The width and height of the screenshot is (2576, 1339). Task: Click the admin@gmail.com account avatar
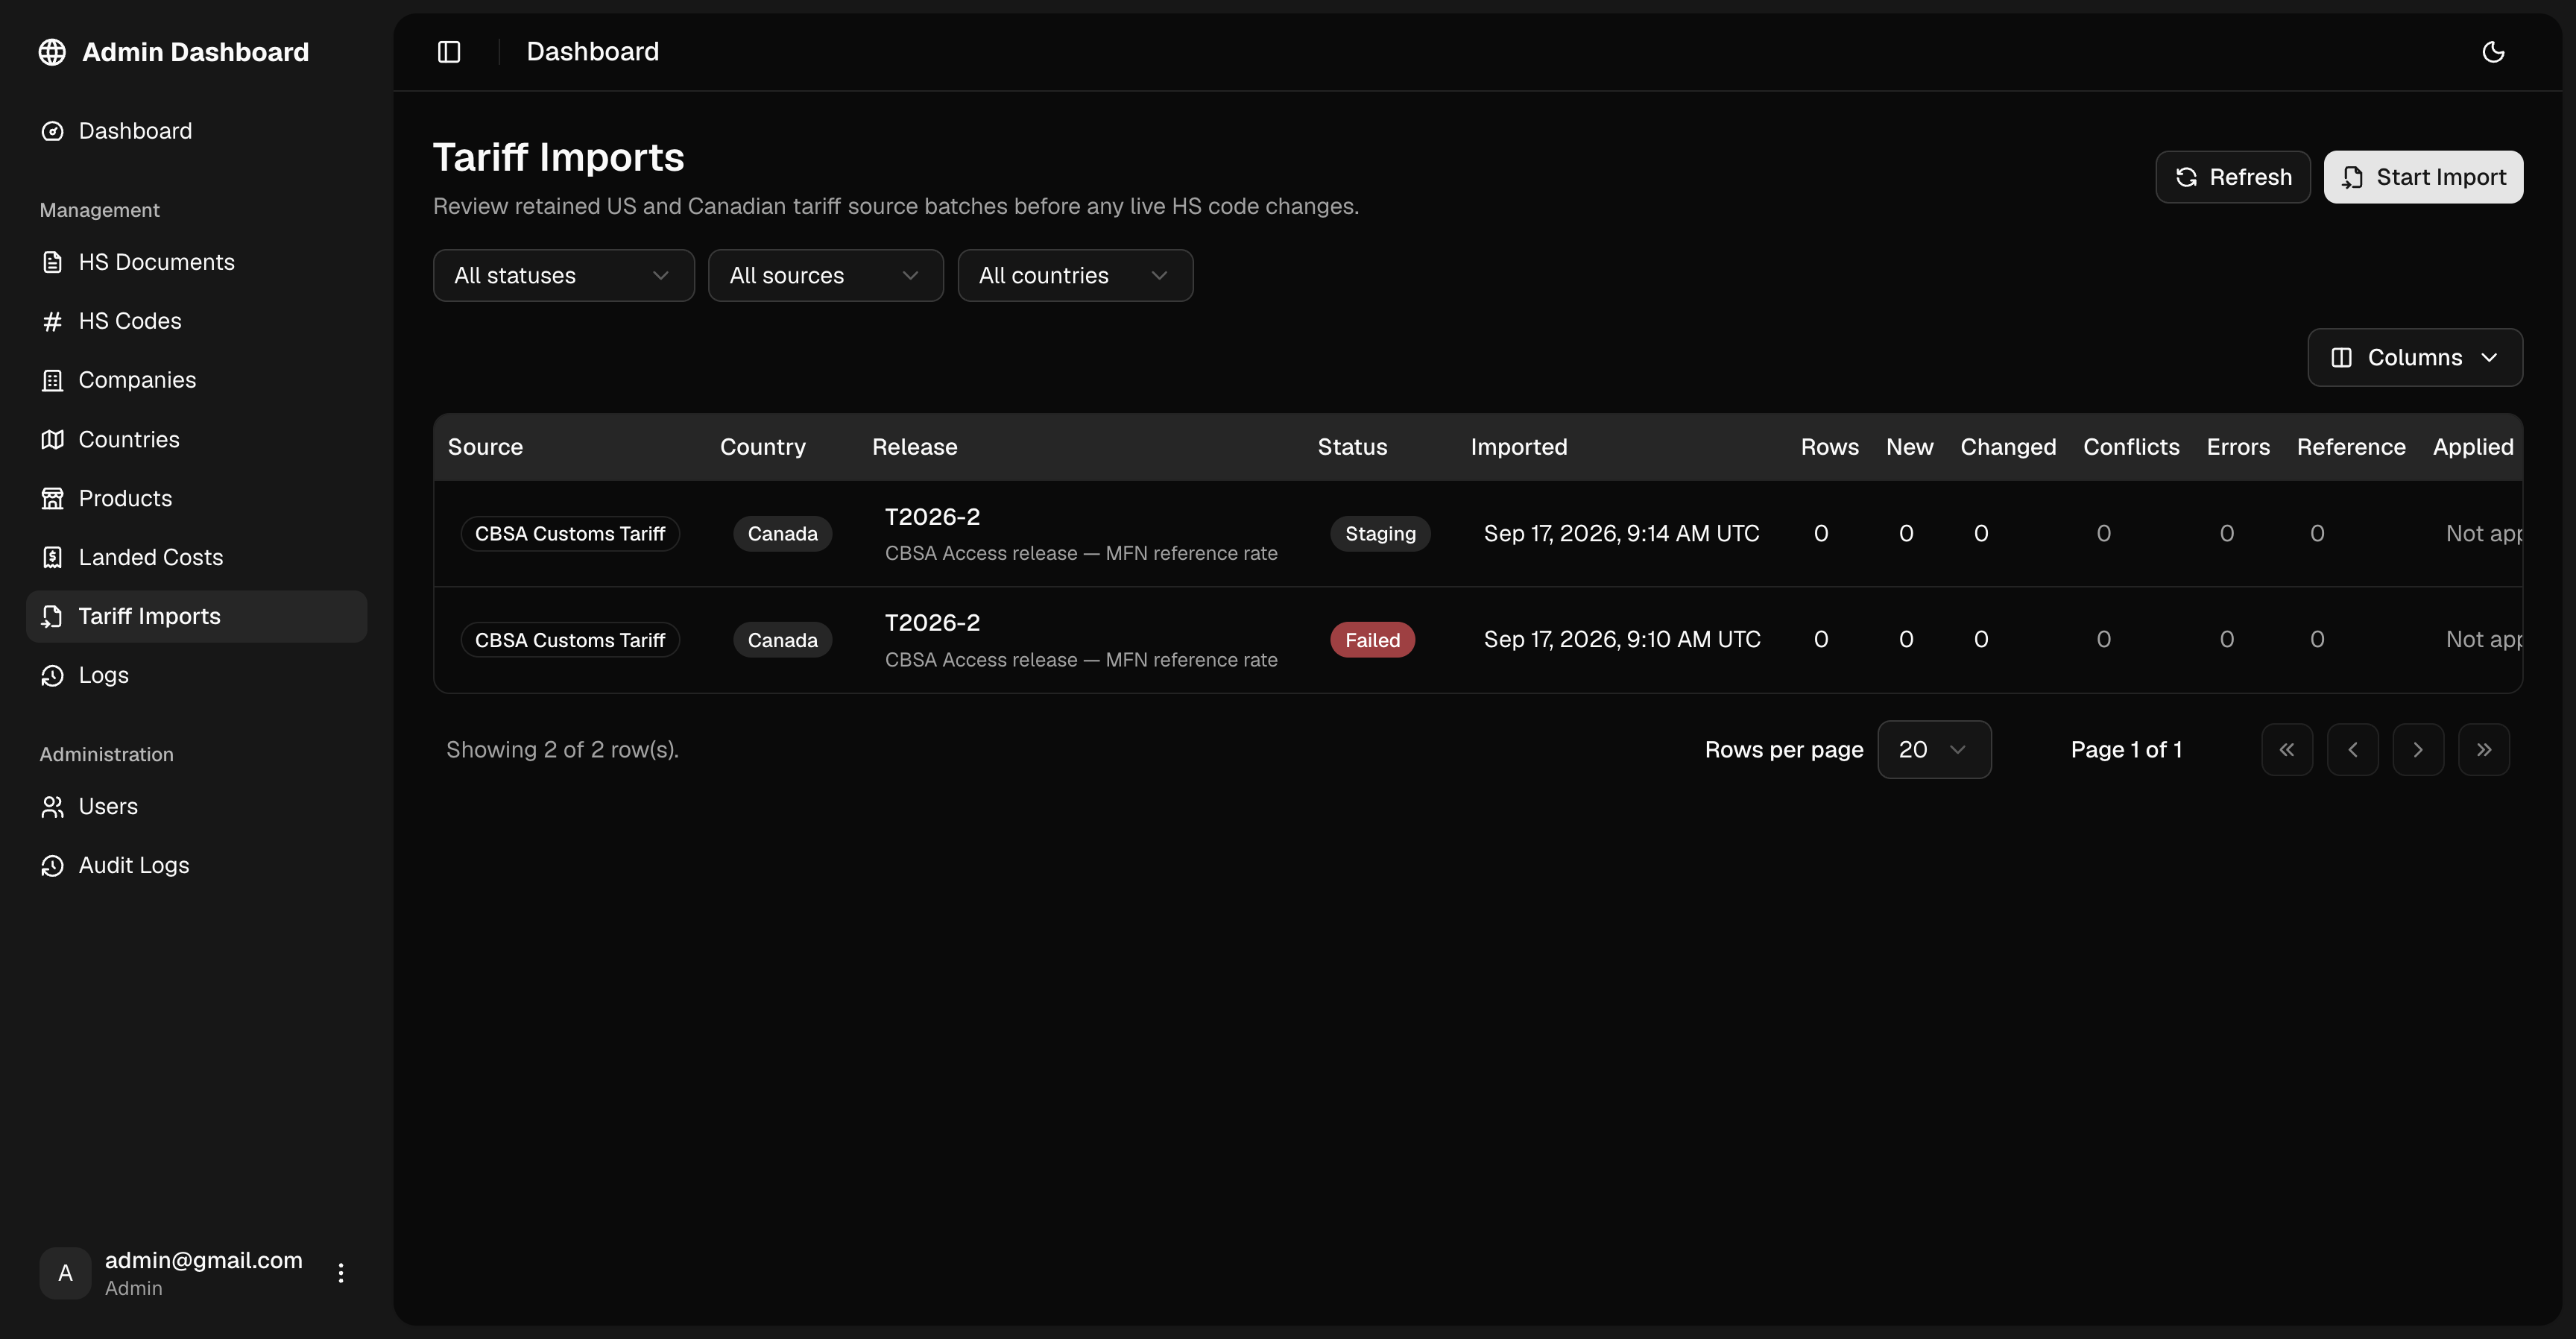[65, 1273]
